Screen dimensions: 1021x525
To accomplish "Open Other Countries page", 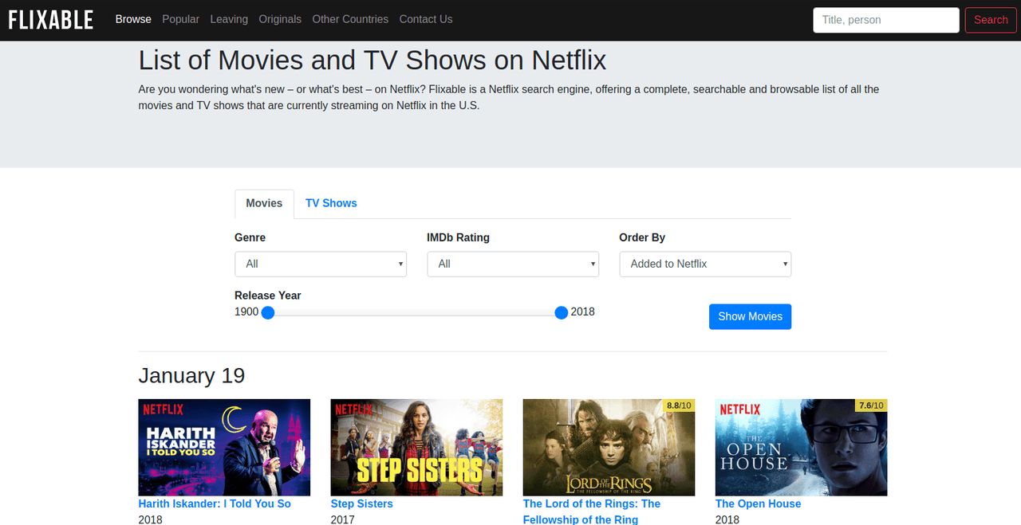I will click(350, 19).
